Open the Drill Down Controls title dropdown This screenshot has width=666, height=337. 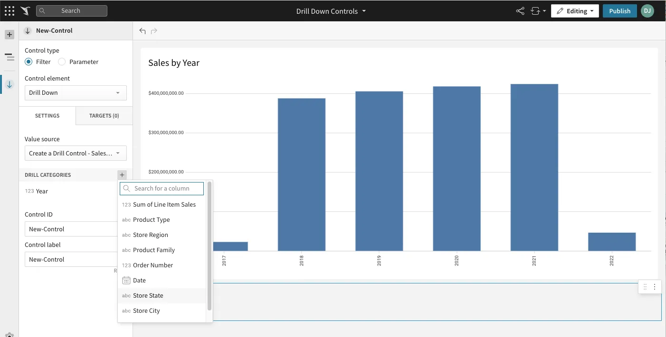(x=331, y=11)
